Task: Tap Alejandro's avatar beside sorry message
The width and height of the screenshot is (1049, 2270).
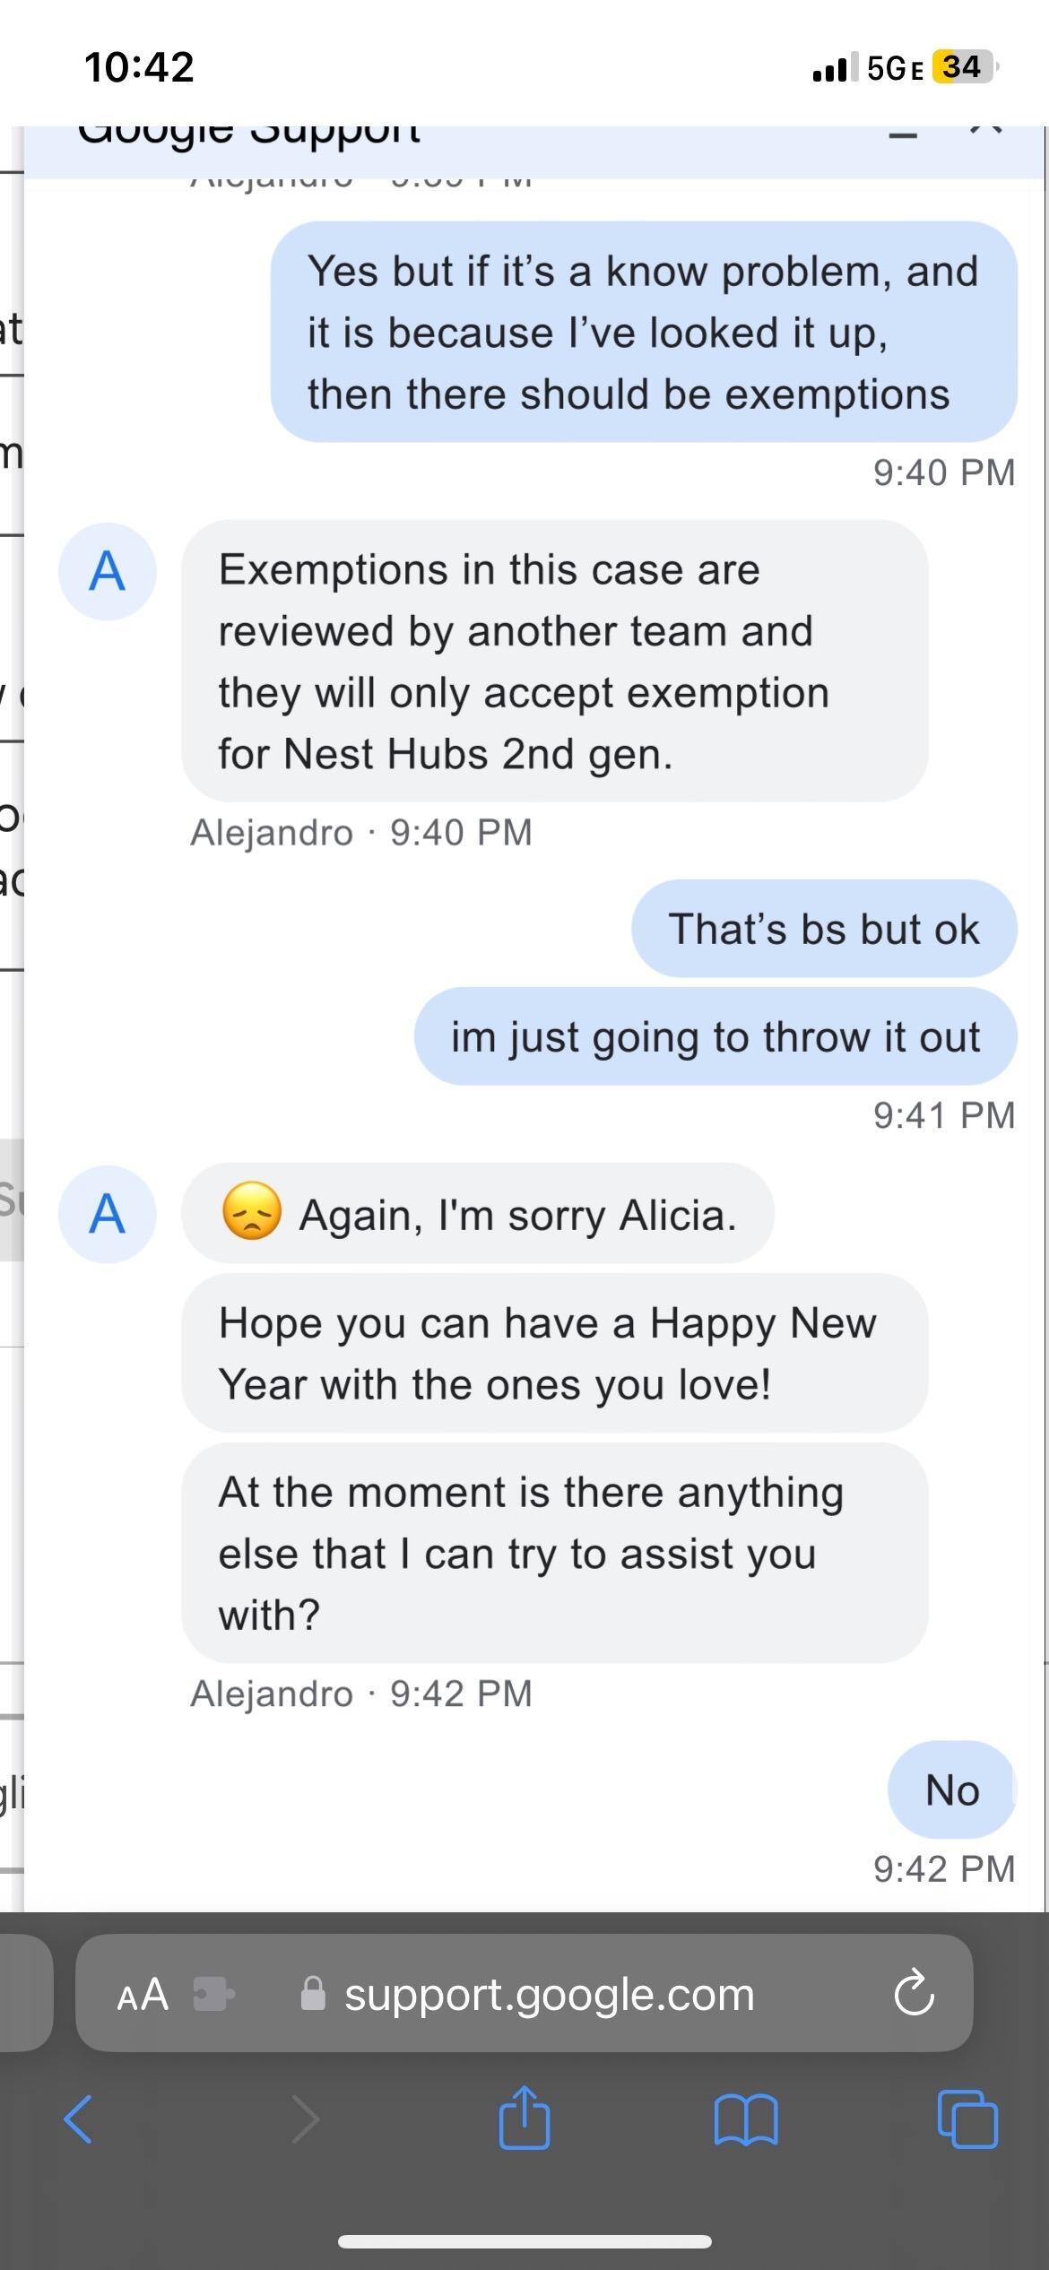Action: coord(107,1214)
